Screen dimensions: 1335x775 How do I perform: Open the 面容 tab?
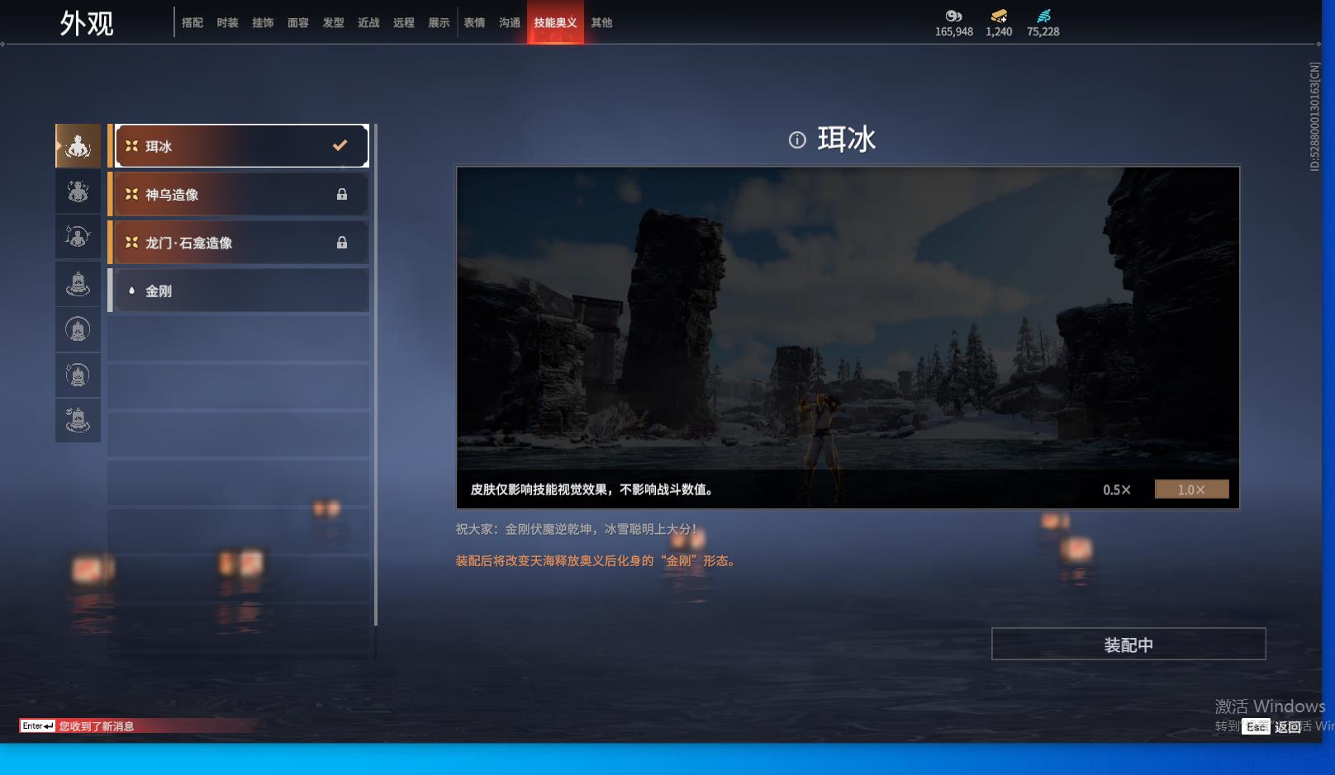click(x=298, y=23)
